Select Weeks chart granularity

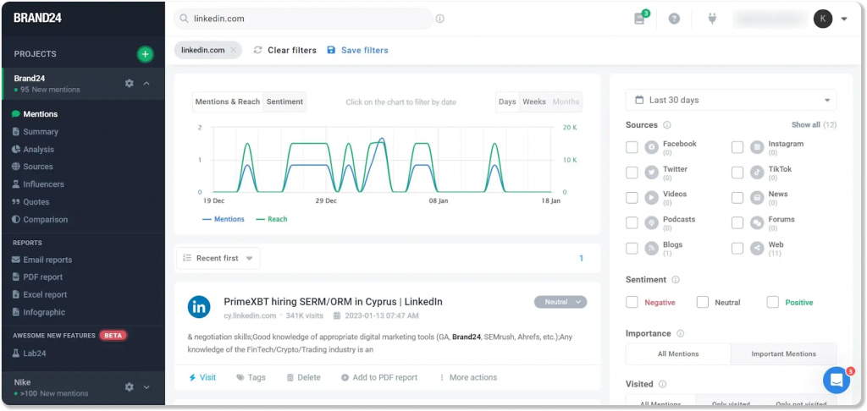[534, 102]
